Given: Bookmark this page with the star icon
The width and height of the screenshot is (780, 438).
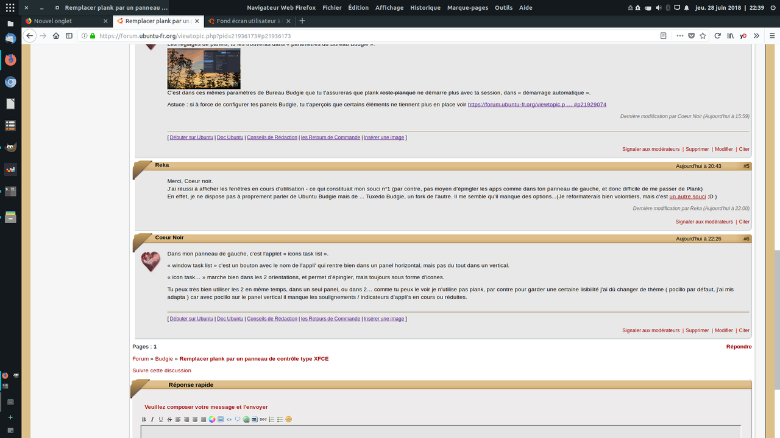Looking at the screenshot, I should click(703, 36).
